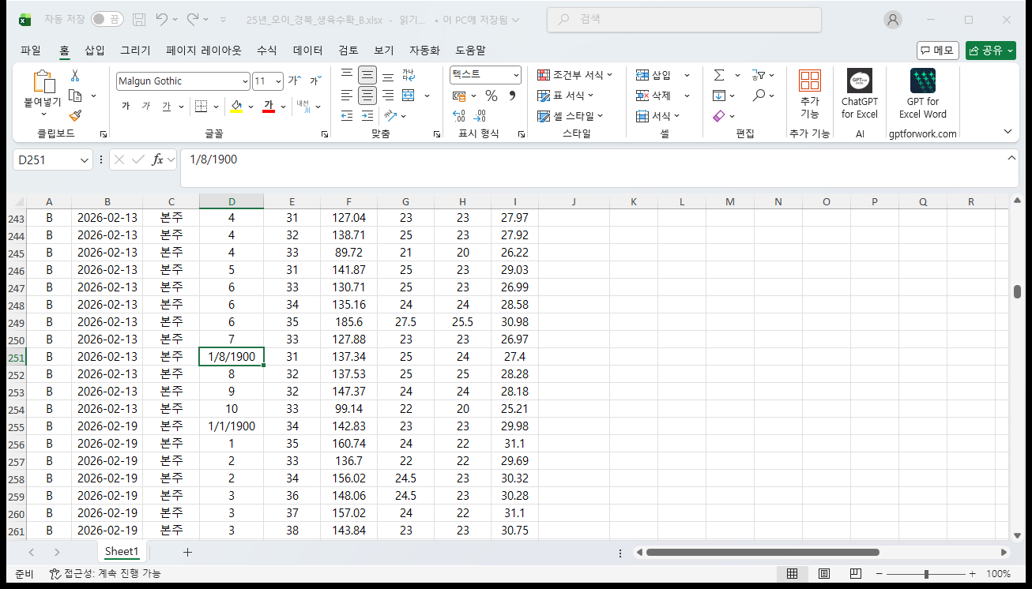Viewport: 1032px width, 589px height.
Task: Click Orientation text angle icon
Action: tap(390, 116)
